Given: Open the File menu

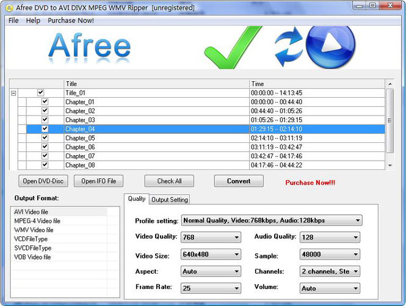Looking at the screenshot, I should 13,21.
